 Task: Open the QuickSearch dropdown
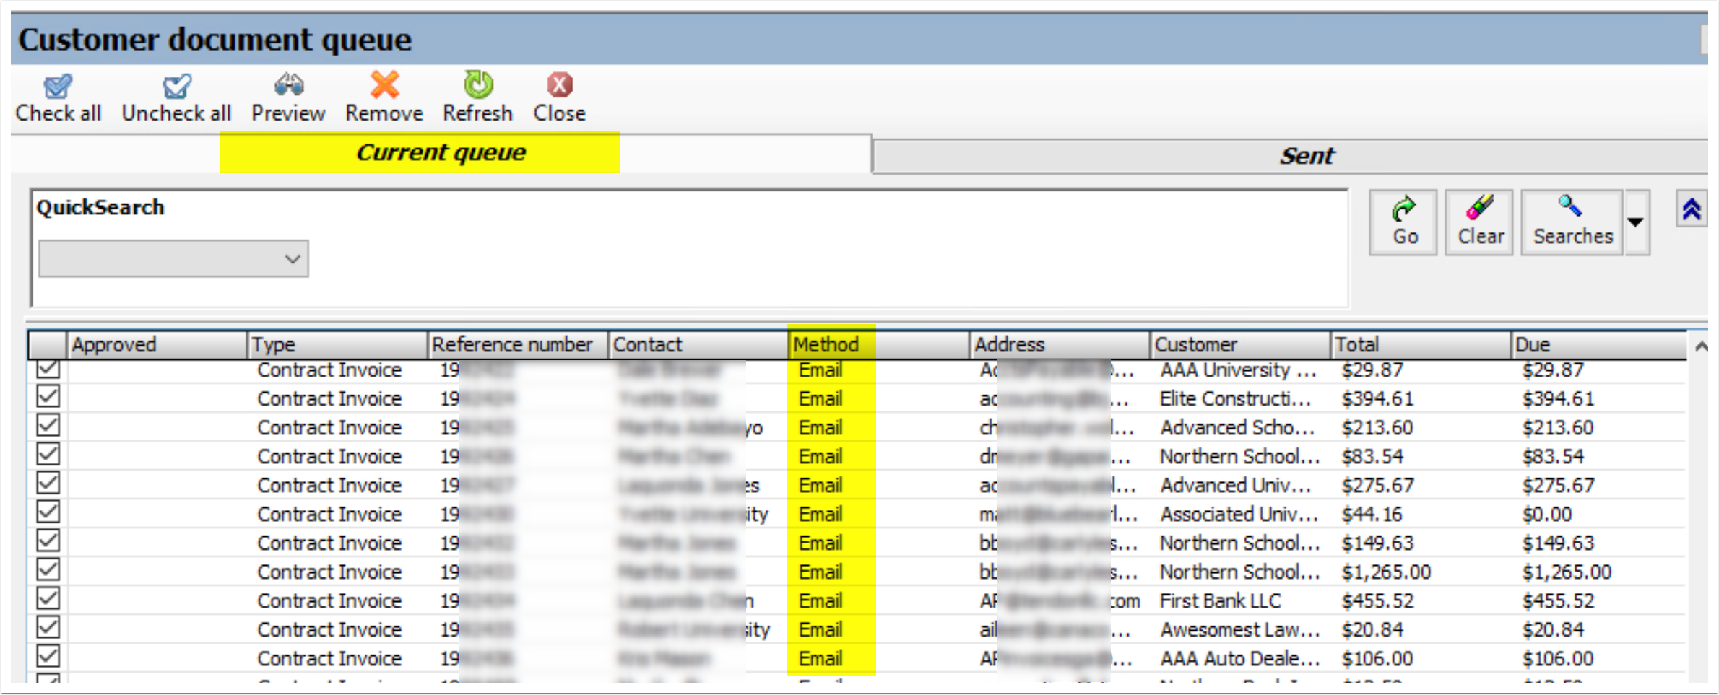291,258
